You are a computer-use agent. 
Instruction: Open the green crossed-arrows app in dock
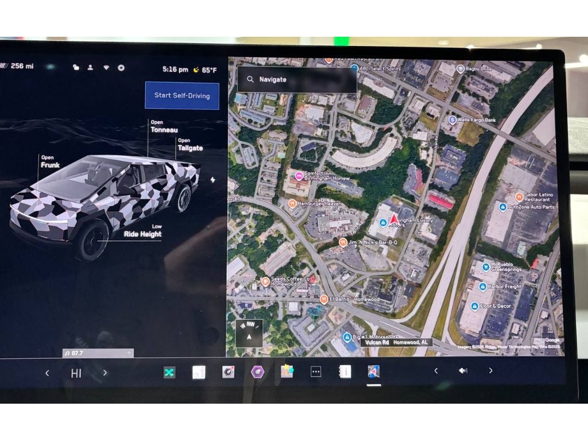[x=169, y=372]
